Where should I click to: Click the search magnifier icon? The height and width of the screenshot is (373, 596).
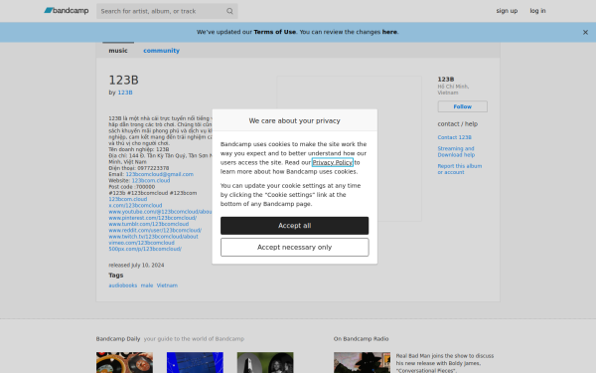(229, 11)
